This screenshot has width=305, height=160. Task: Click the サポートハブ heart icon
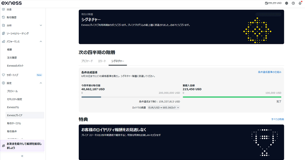4,75
